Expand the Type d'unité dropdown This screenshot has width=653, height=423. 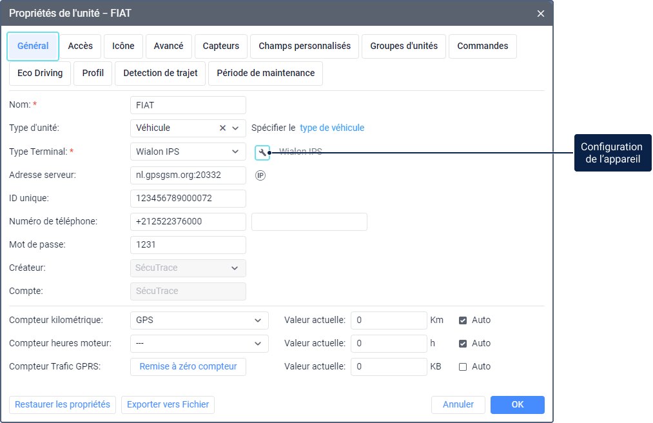[x=236, y=128]
